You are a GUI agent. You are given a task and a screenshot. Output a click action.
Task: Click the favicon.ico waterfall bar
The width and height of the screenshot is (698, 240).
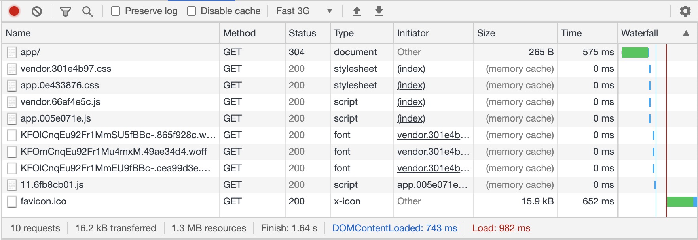coord(682,201)
